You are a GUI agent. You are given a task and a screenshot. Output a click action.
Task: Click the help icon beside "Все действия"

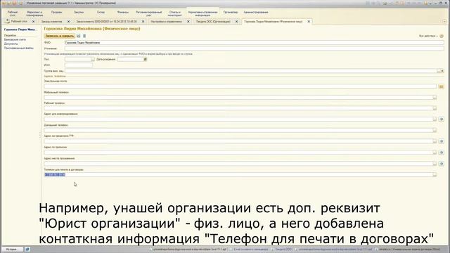tap(442, 36)
